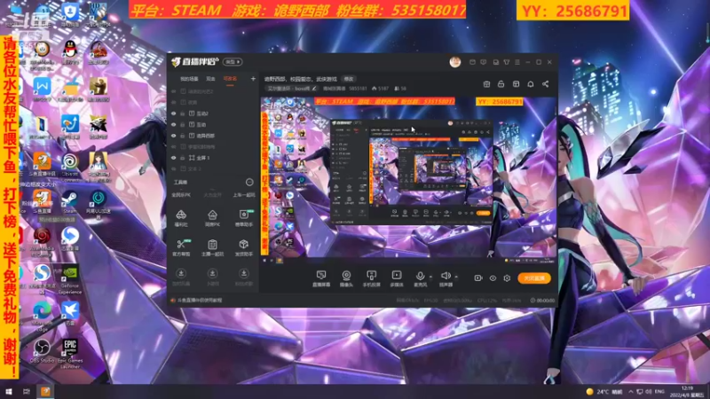Select the 全屏 1 source row

click(x=213, y=158)
